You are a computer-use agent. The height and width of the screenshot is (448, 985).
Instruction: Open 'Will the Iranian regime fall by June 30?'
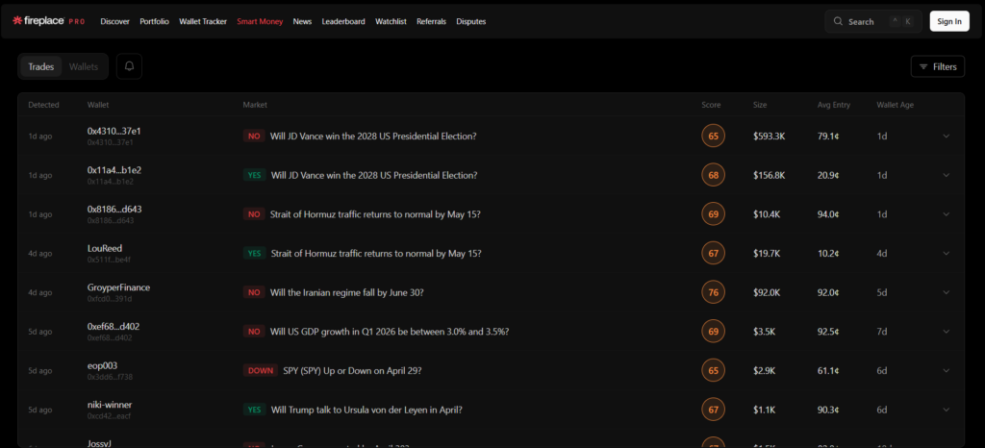tap(346, 292)
